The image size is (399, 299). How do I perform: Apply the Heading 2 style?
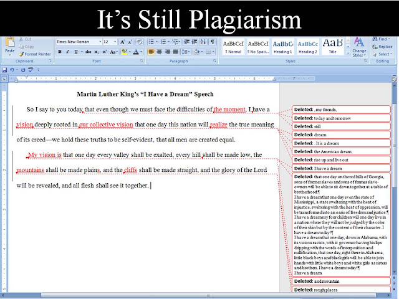(x=307, y=47)
